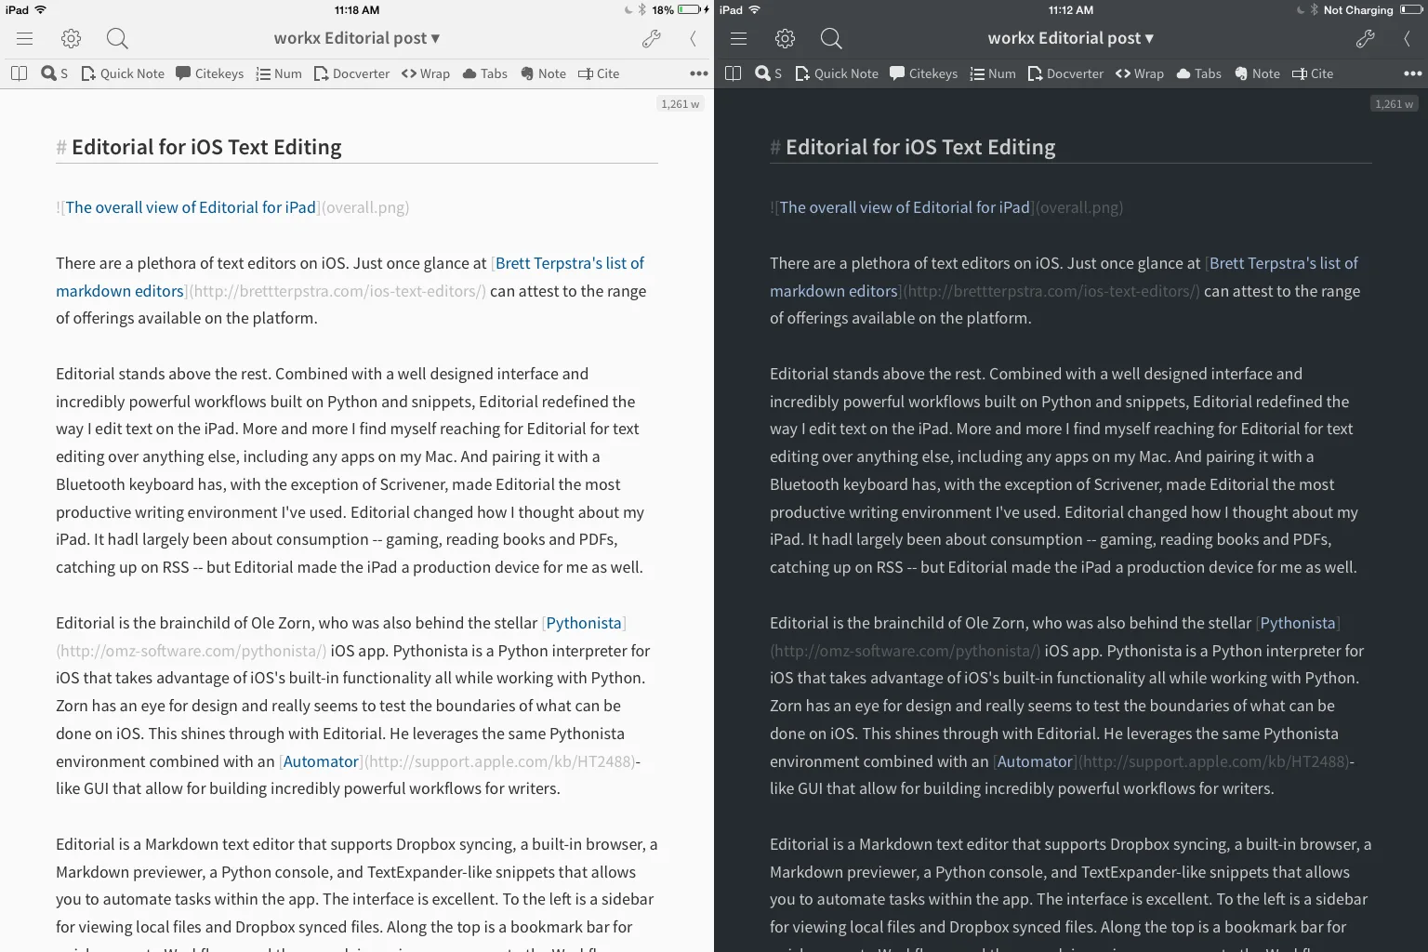This screenshot has height=952, width=1428.
Task: Tap the search magnifier in light window
Action: pyautogui.click(x=117, y=38)
